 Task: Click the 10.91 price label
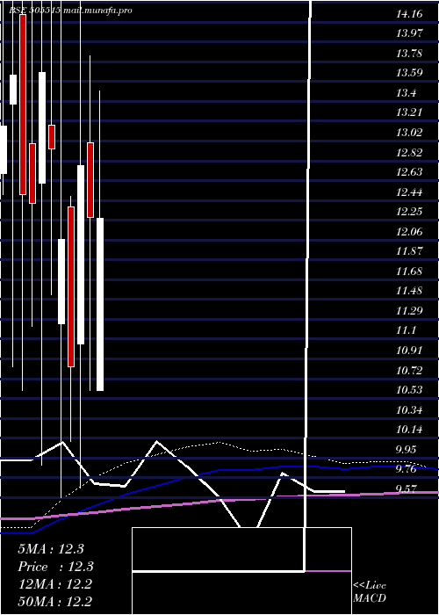tap(409, 351)
